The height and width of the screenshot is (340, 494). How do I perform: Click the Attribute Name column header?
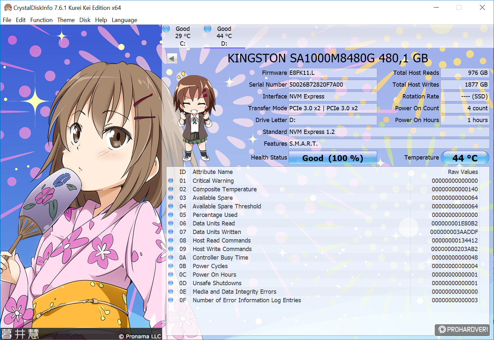point(212,172)
